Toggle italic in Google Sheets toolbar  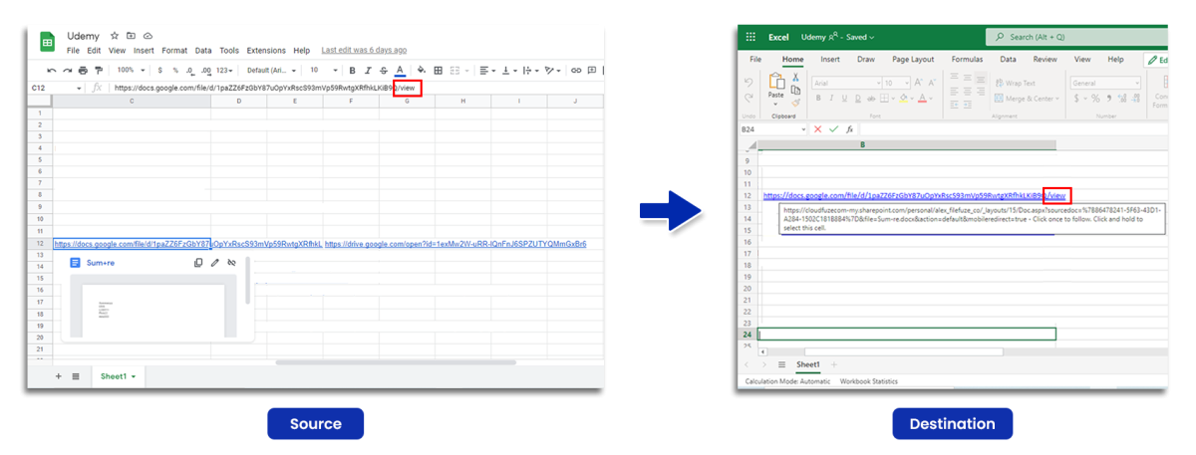[x=368, y=71]
